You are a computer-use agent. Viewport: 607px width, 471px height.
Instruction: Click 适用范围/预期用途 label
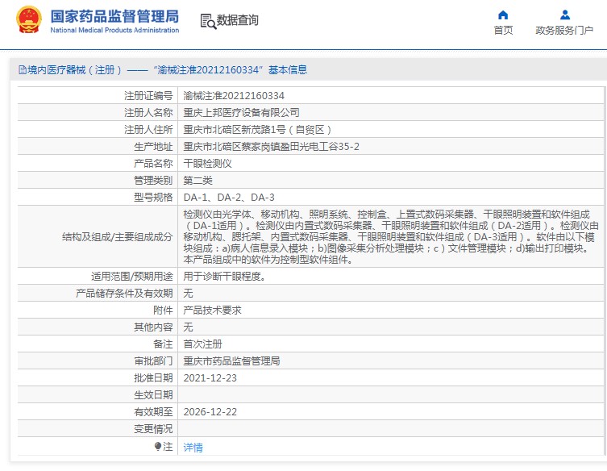pos(132,277)
